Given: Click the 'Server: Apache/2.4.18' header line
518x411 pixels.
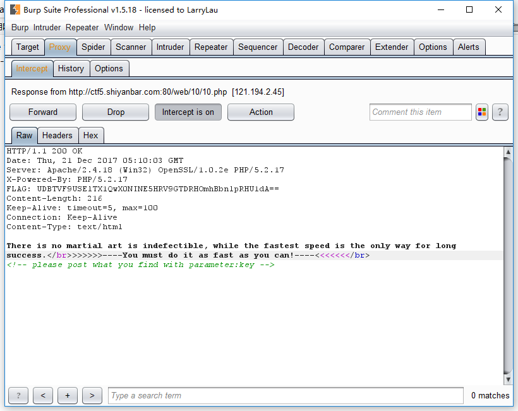Looking at the screenshot, I should click(x=145, y=170).
